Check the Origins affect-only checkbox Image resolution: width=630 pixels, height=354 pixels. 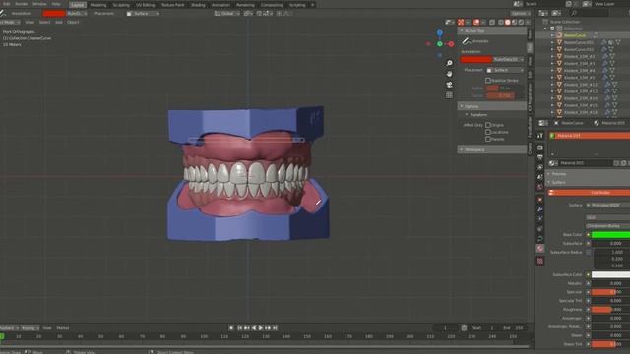point(488,125)
